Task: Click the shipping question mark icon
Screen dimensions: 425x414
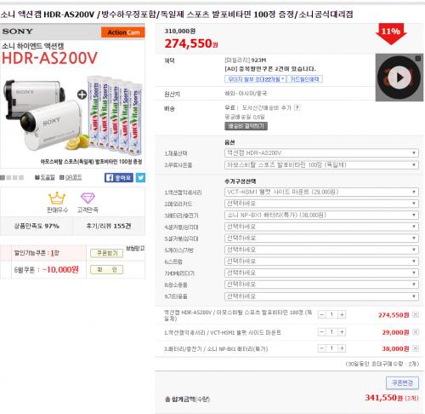Action: pos(297,107)
